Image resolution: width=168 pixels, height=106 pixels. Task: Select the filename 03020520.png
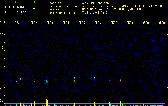pos(15,7)
